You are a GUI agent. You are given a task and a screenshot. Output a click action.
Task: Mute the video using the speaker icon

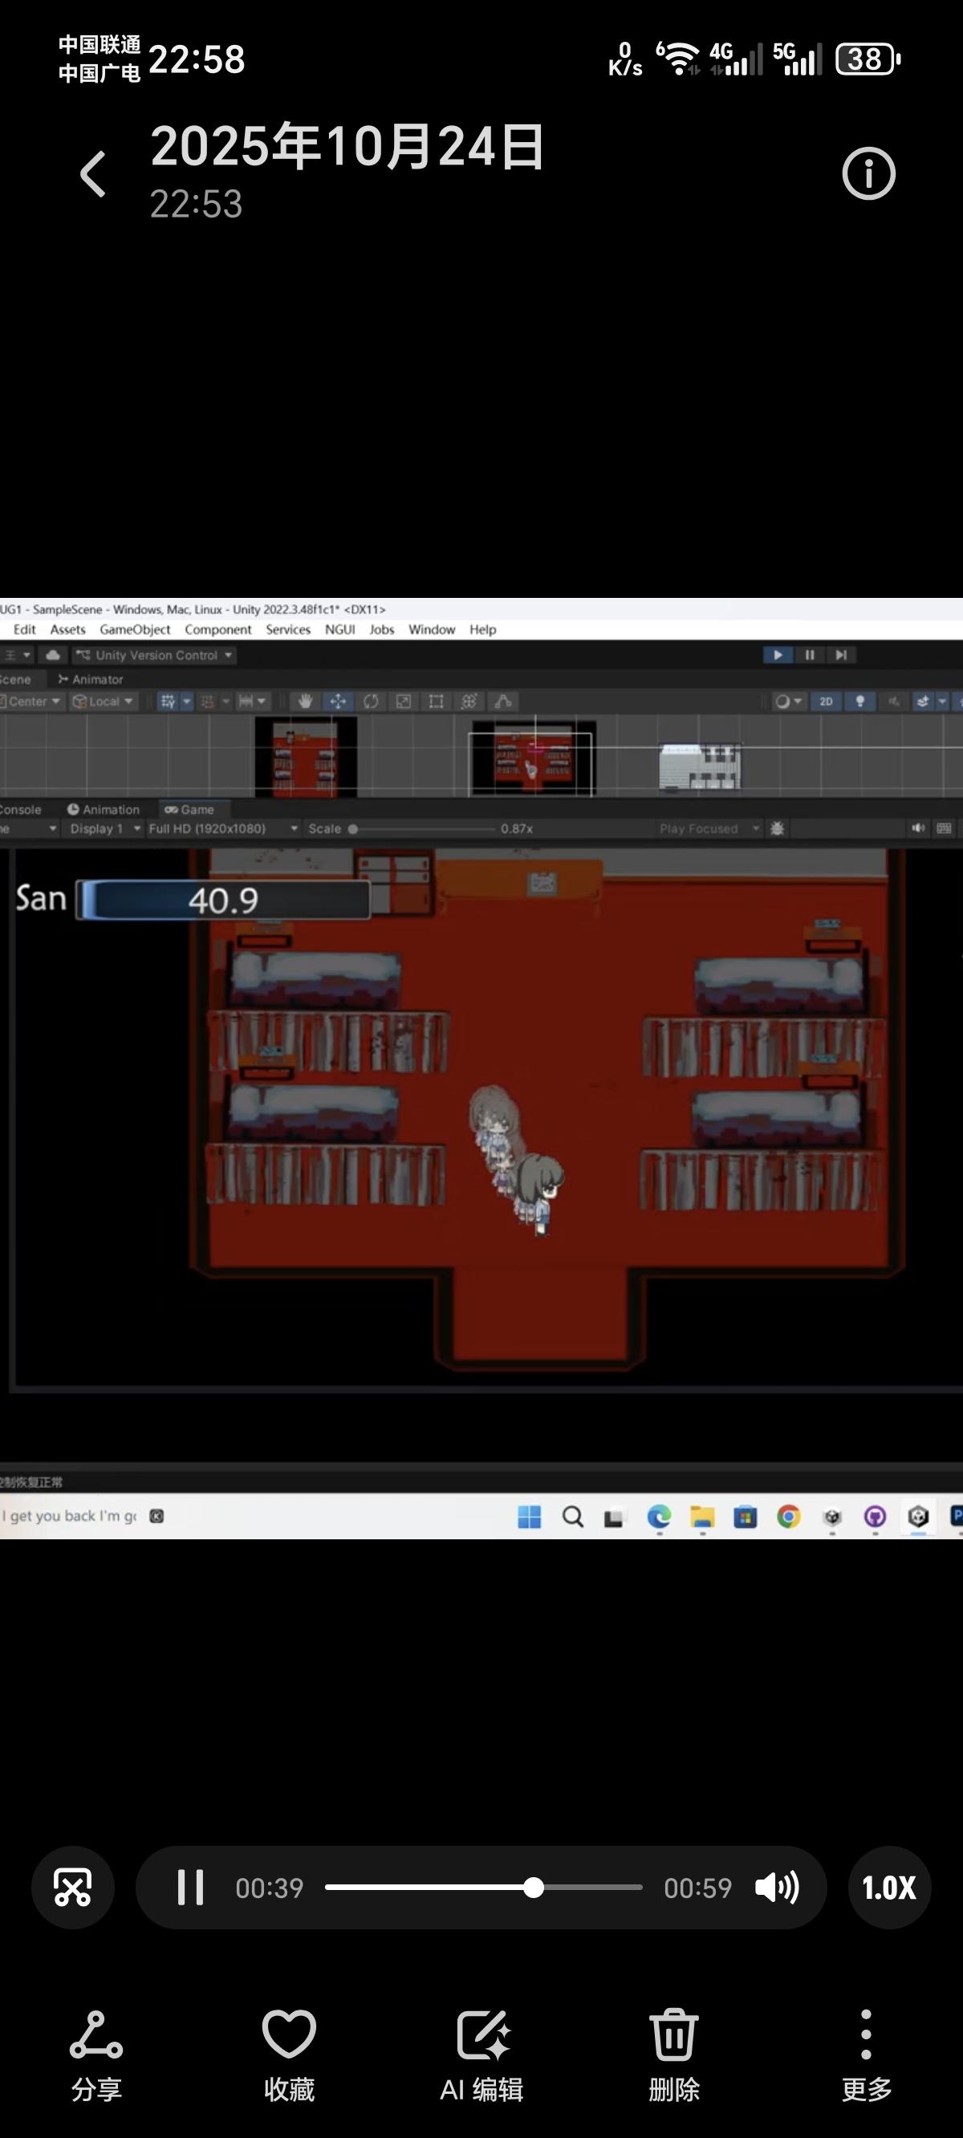pyautogui.click(x=776, y=1888)
